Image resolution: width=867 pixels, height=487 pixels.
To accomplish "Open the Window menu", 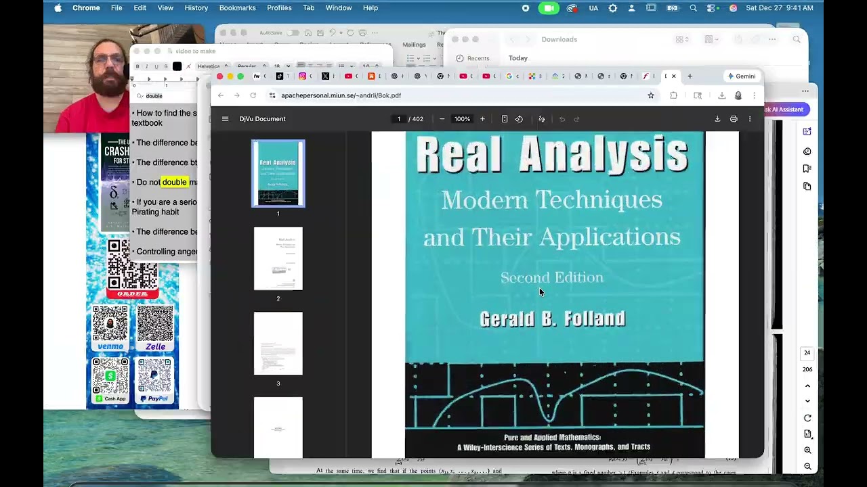I will coord(338,8).
